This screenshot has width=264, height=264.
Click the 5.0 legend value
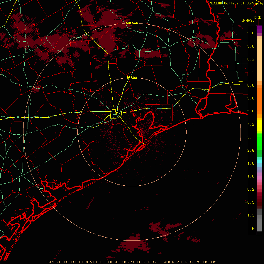pos(251,111)
